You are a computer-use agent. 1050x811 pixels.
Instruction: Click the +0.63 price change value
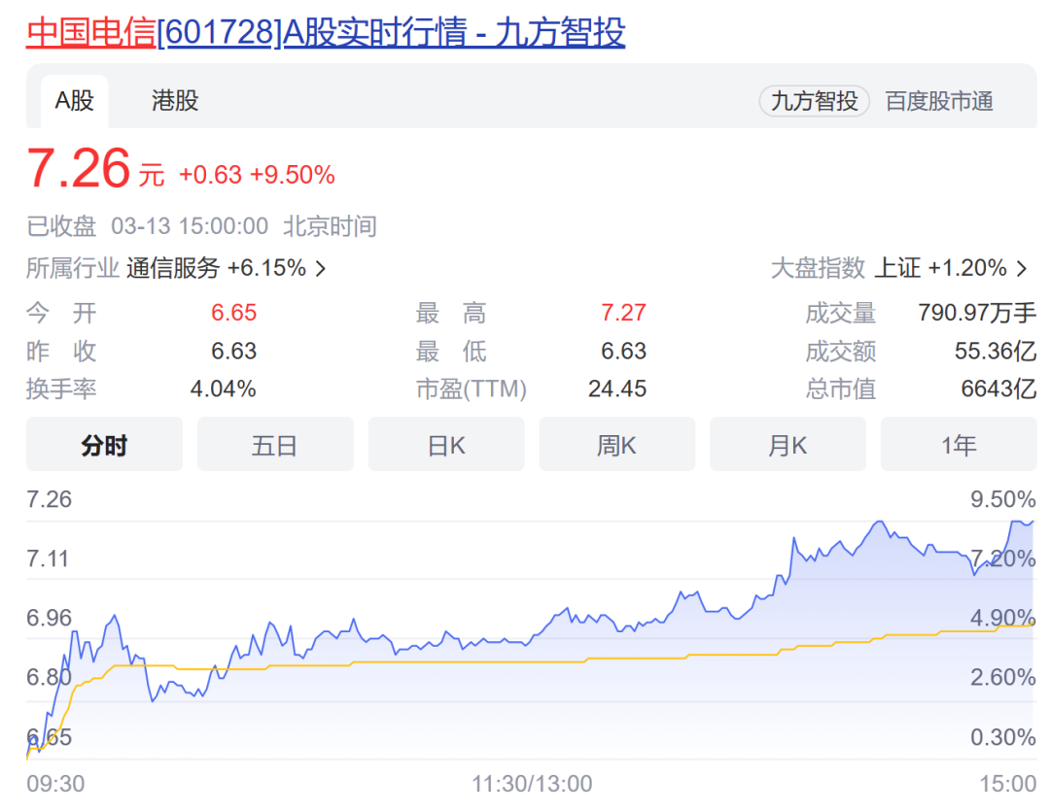210,176
